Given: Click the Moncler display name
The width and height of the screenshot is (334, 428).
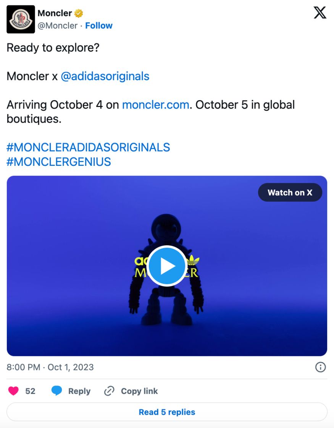Looking at the screenshot, I should [55, 13].
